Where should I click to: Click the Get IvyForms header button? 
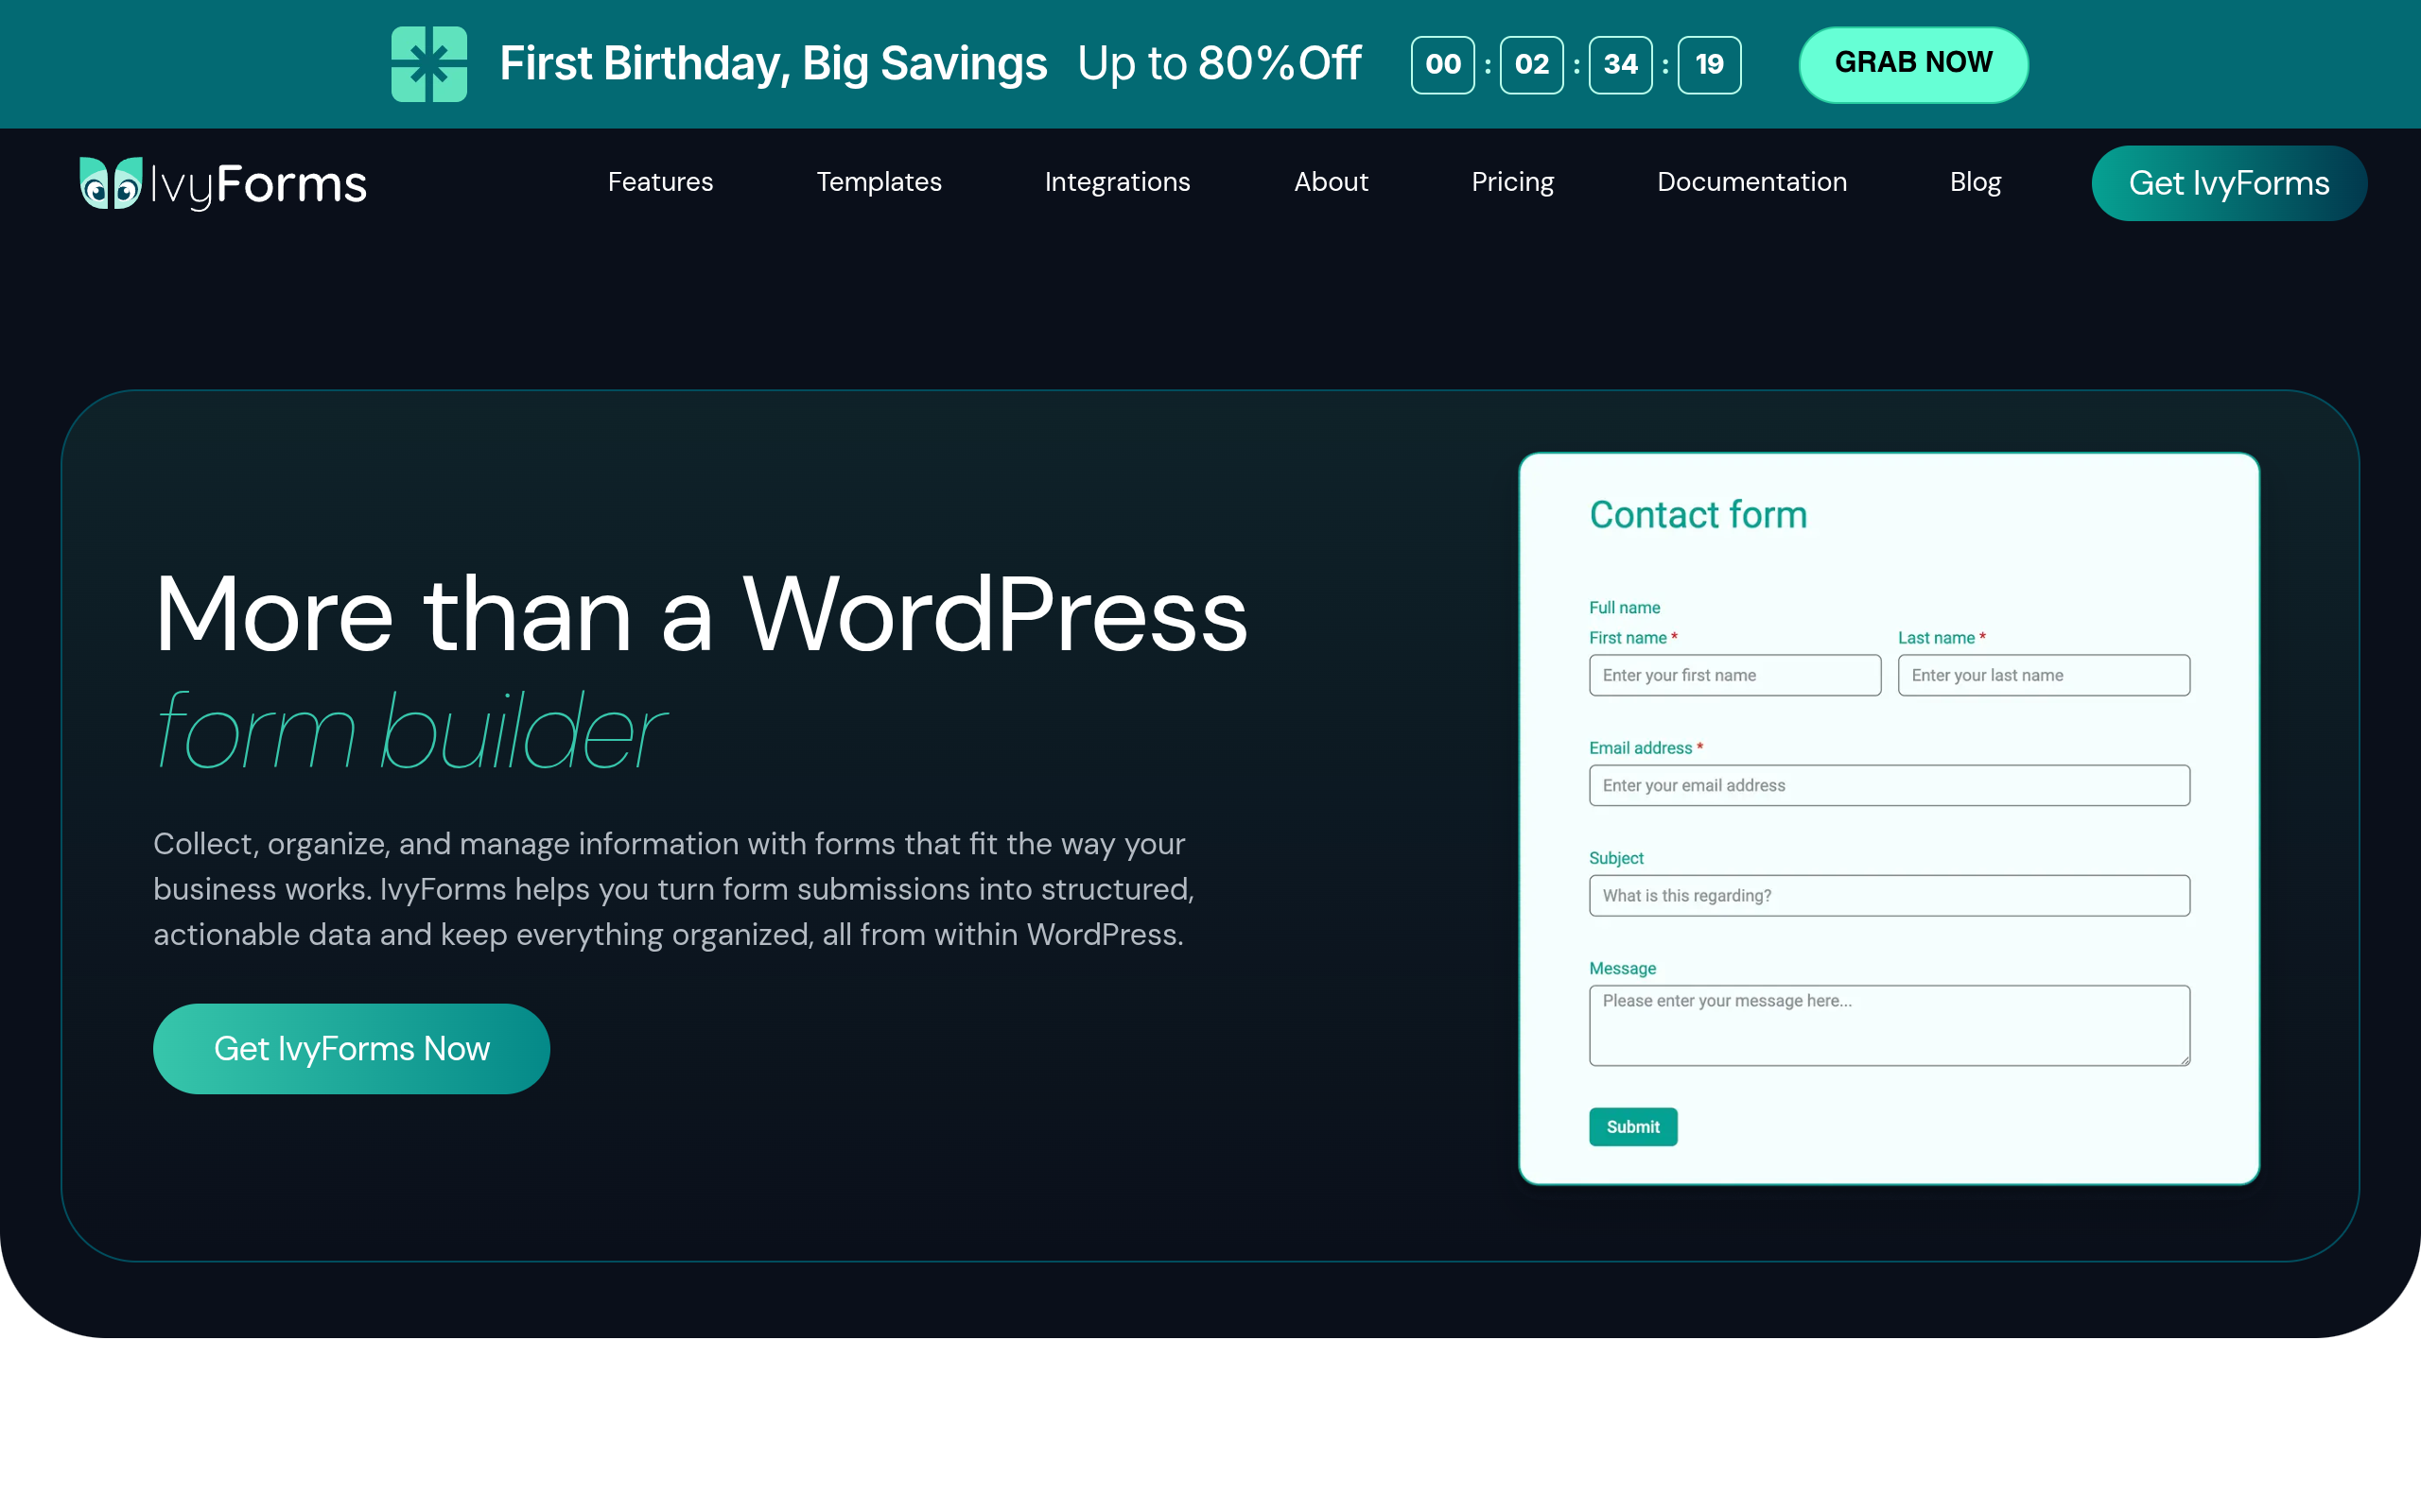(x=2229, y=183)
